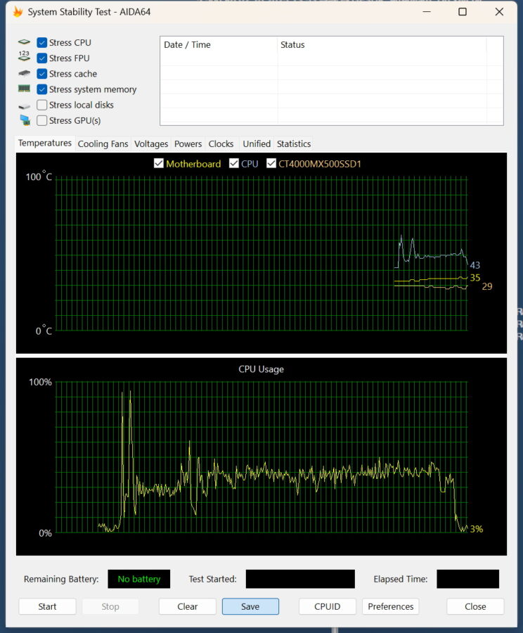Click the CPU chip icon beside Stress CPU
523x633 pixels.
click(x=25, y=43)
